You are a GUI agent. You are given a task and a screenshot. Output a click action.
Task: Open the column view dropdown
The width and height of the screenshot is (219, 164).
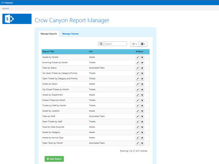click(143, 44)
